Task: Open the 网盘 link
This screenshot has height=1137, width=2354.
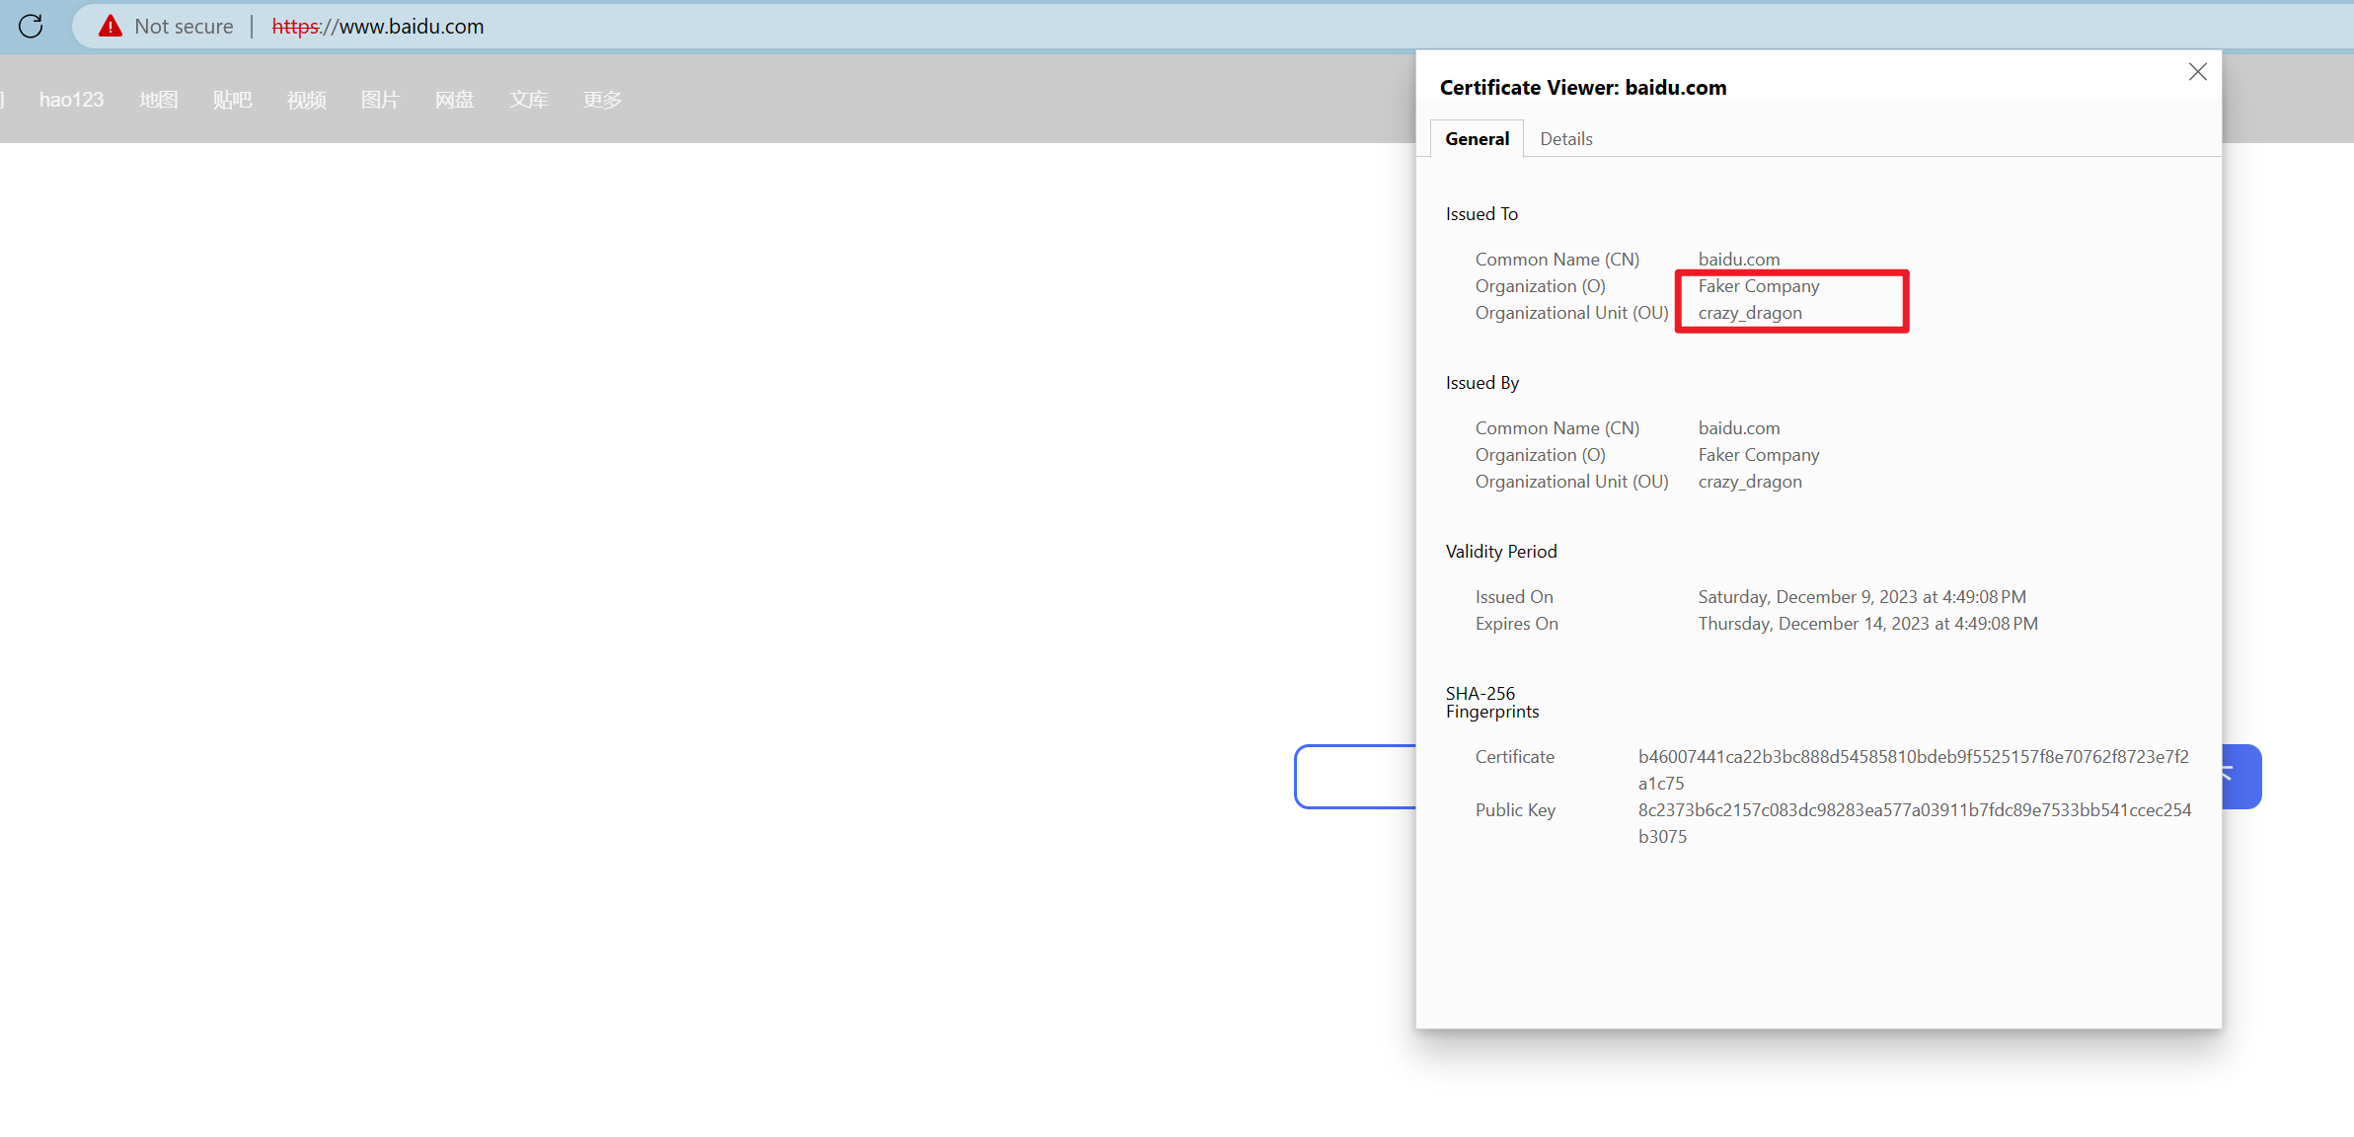Action: (x=455, y=100)
